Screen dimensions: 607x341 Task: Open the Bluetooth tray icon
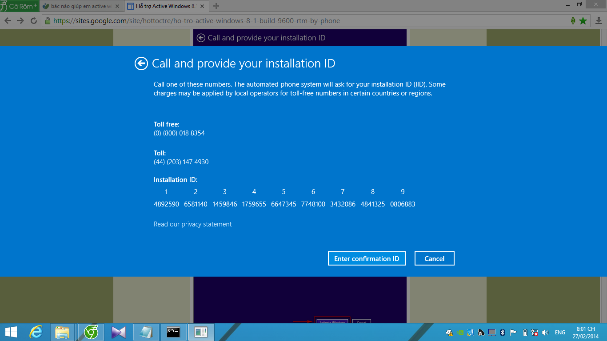(503, 332)
